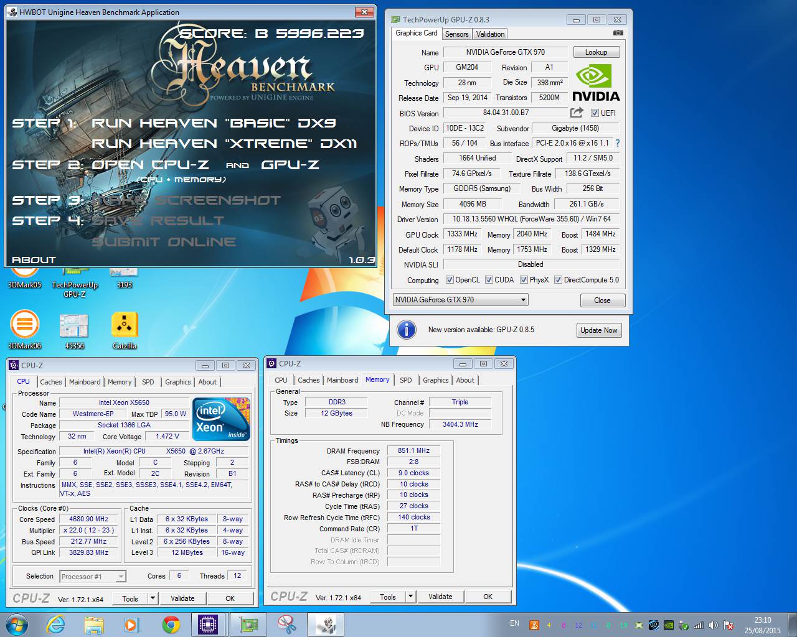This screenshot has width=797, height=637.
Task: Click GPU-Z screenshot camera icon
Action: coord(618,33)
